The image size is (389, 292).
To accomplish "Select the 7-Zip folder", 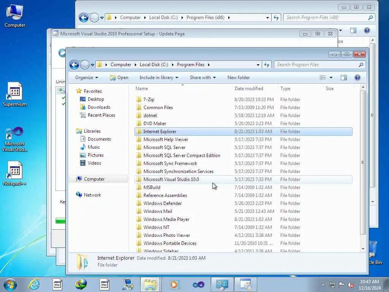I will (244, 100).
